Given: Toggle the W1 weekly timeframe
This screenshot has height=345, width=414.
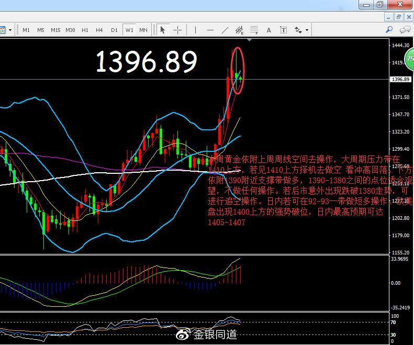Looking at the screenshot, I should tap(129, 30).
